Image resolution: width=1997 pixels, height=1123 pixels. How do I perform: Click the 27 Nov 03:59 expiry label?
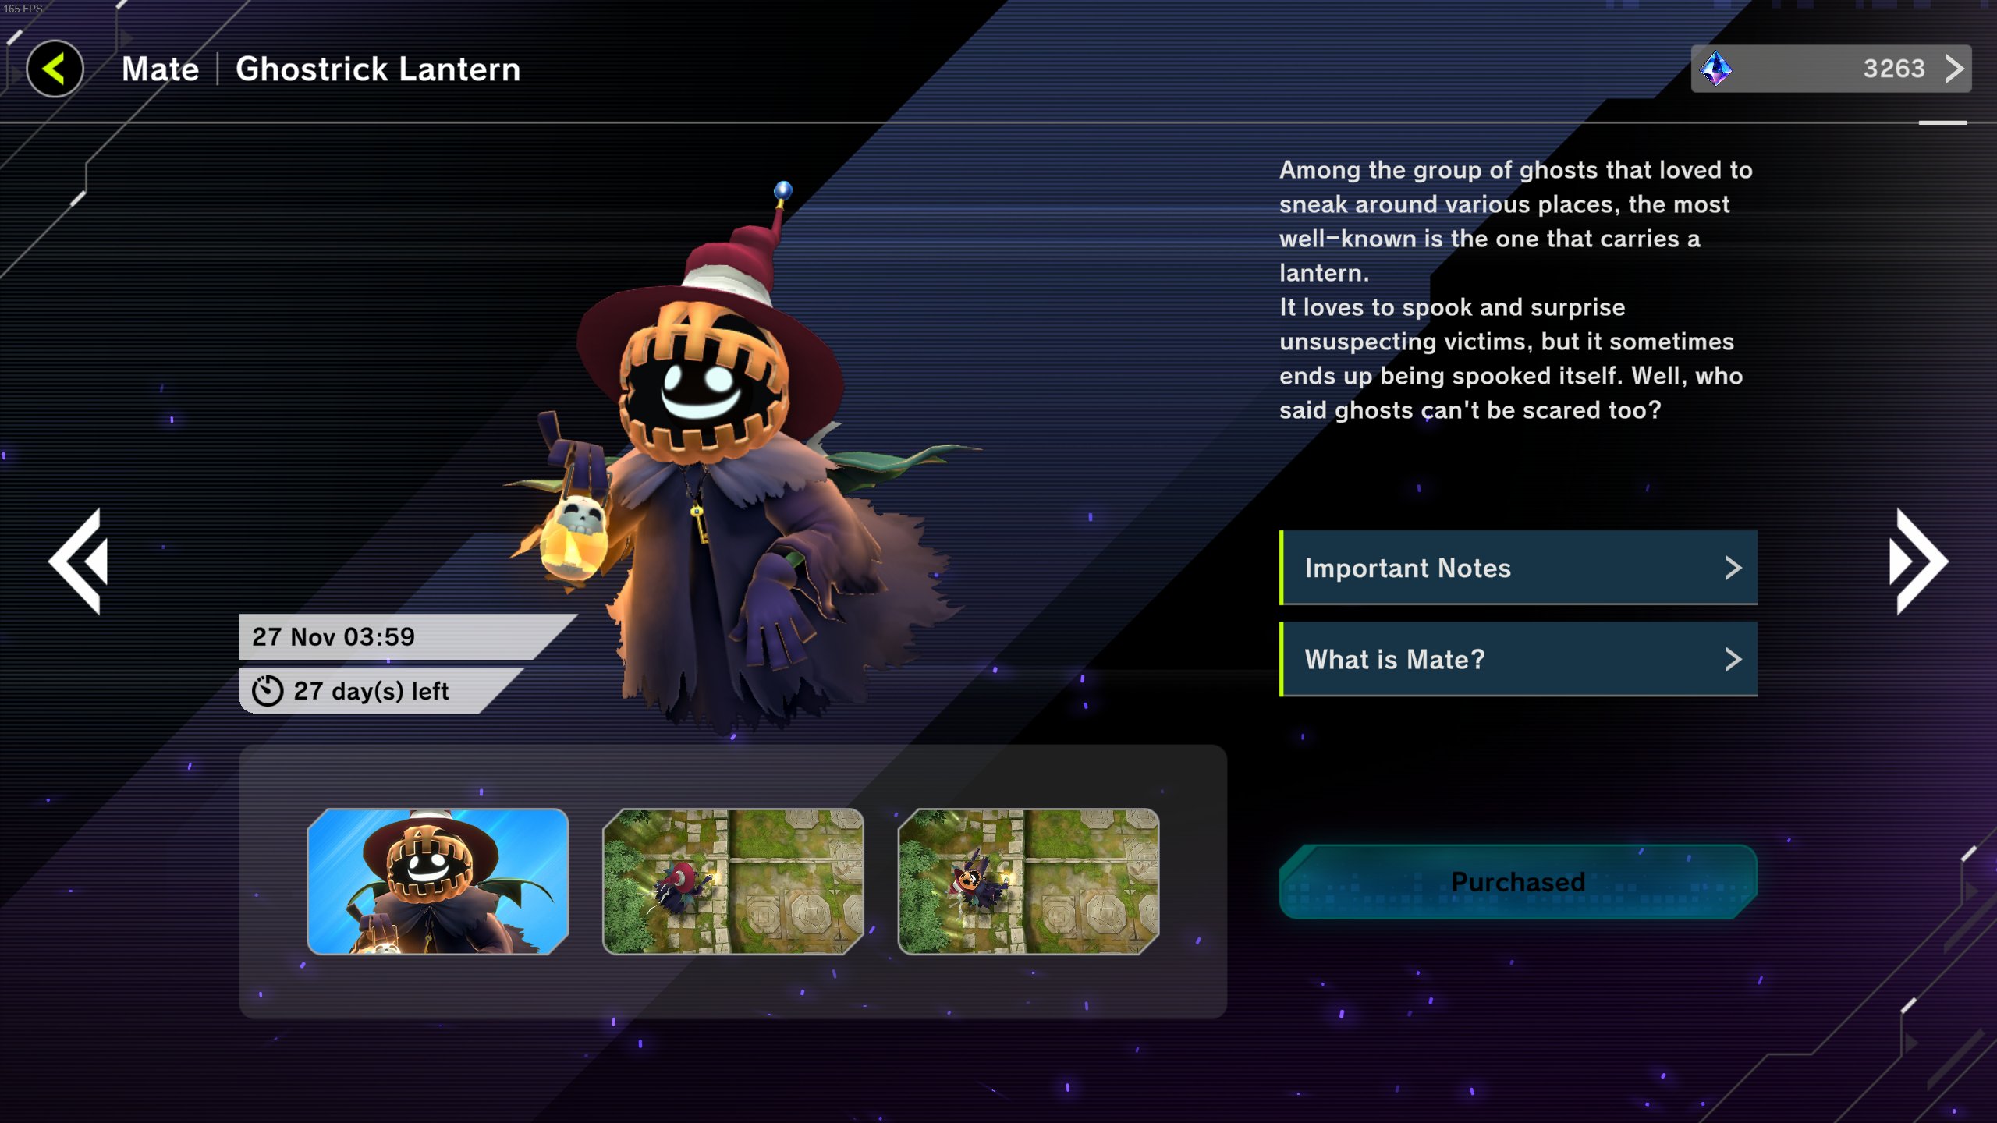[334, 636]
